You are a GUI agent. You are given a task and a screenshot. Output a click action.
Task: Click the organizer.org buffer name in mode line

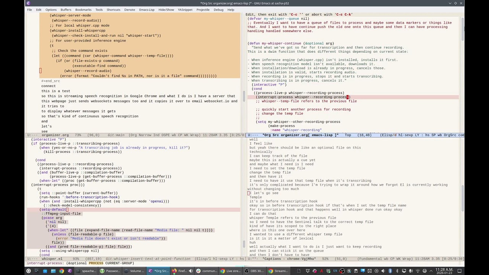(55, 135)
